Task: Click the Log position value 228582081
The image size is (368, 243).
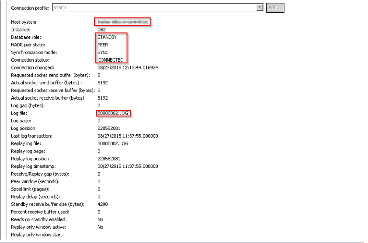Action: [109, 128]
